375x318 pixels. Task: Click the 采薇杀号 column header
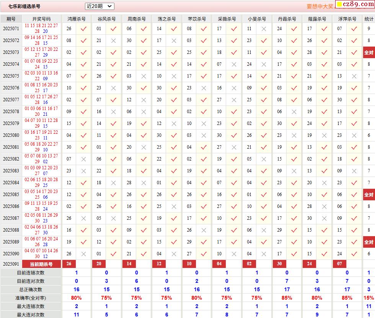pyautogui.click(x=227, y=19)
